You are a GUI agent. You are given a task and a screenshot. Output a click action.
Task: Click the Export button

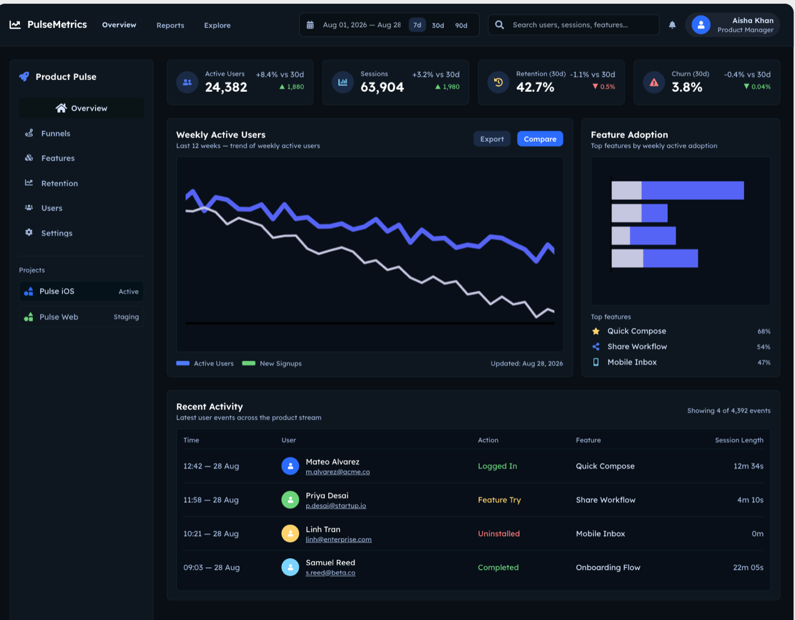pyautogui.click(x=492, y=139)
